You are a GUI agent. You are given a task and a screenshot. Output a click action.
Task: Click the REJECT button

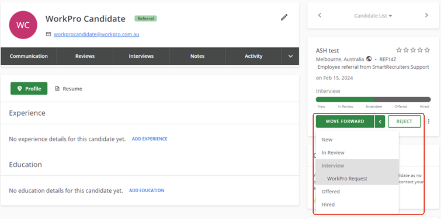(x=404, y=121)
